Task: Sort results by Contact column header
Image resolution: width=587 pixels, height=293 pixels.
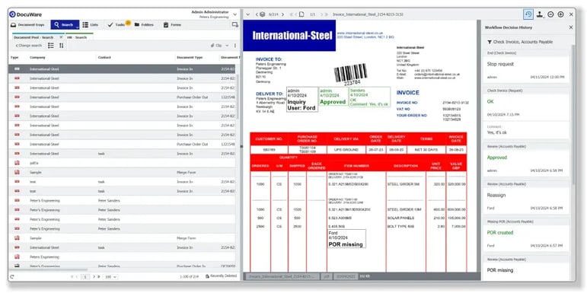Action: click(104, 58)
